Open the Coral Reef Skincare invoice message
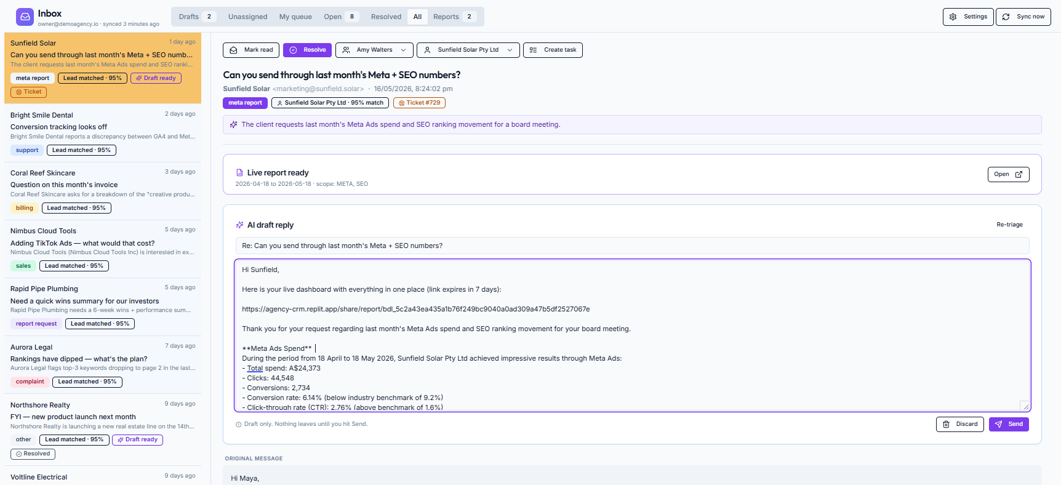 [103, 190]
